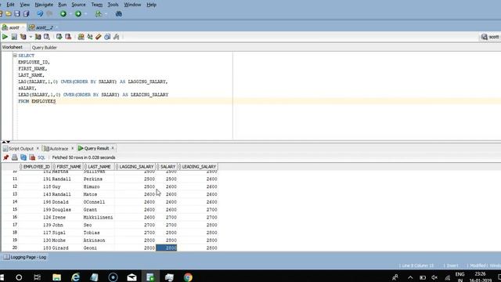Click the Print results icon

pyautogui.click(x=14, y=157)
